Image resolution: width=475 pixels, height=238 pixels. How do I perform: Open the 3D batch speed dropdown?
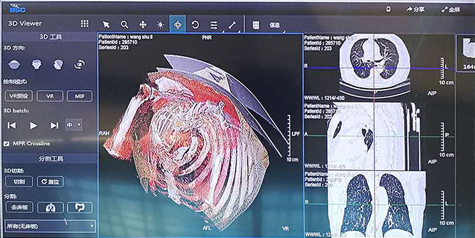tap(73, 125)
